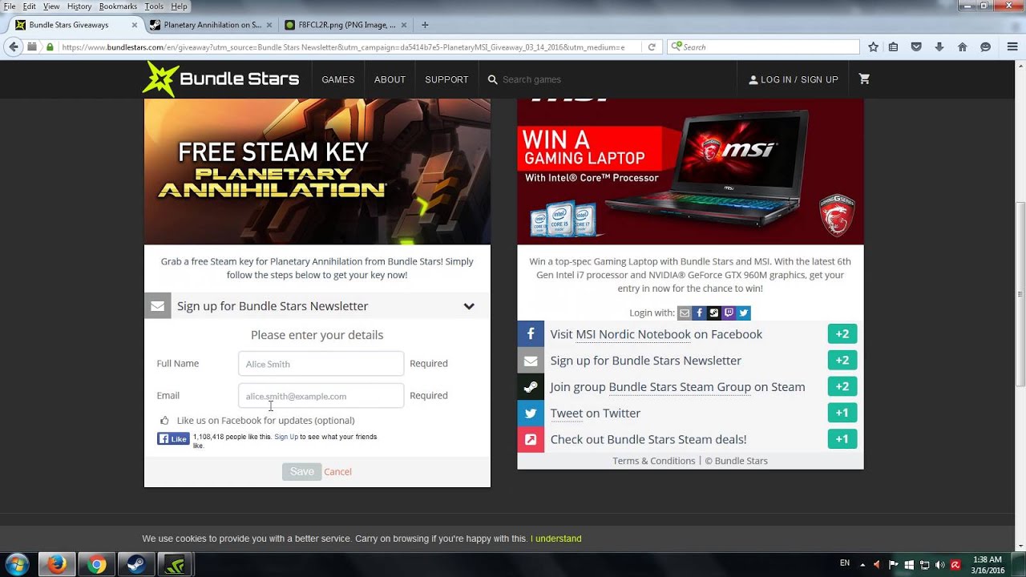The height and width of the screenshot is (577, 1026).
Task: Login with email envelope icon
Action: click(x=684, y=313)
